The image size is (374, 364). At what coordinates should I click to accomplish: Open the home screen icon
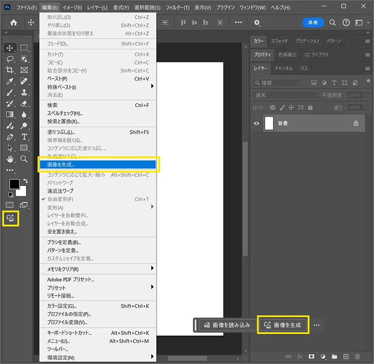pyautogui.click(x=14, y=23)
